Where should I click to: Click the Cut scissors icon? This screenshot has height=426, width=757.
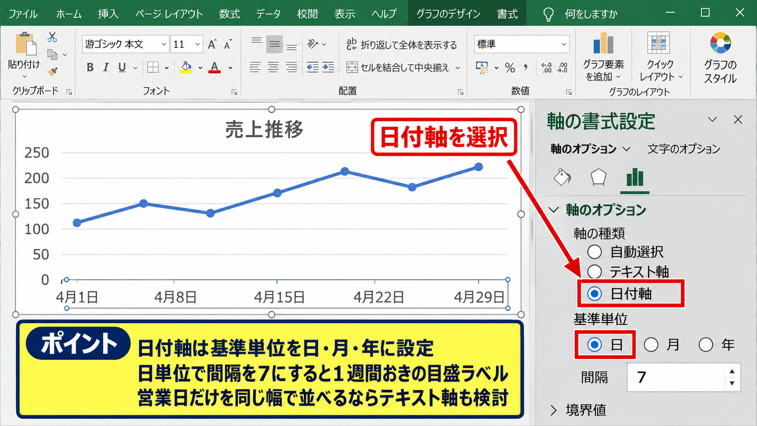click(52, 37)
